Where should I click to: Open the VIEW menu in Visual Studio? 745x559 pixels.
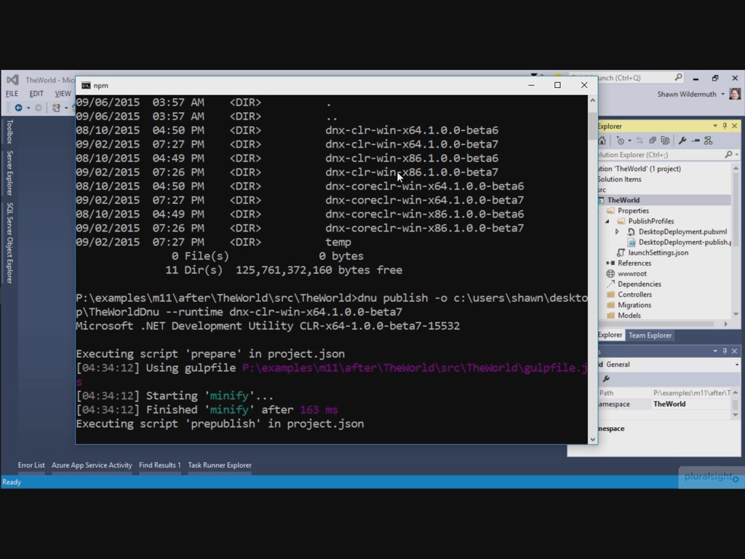63,94
